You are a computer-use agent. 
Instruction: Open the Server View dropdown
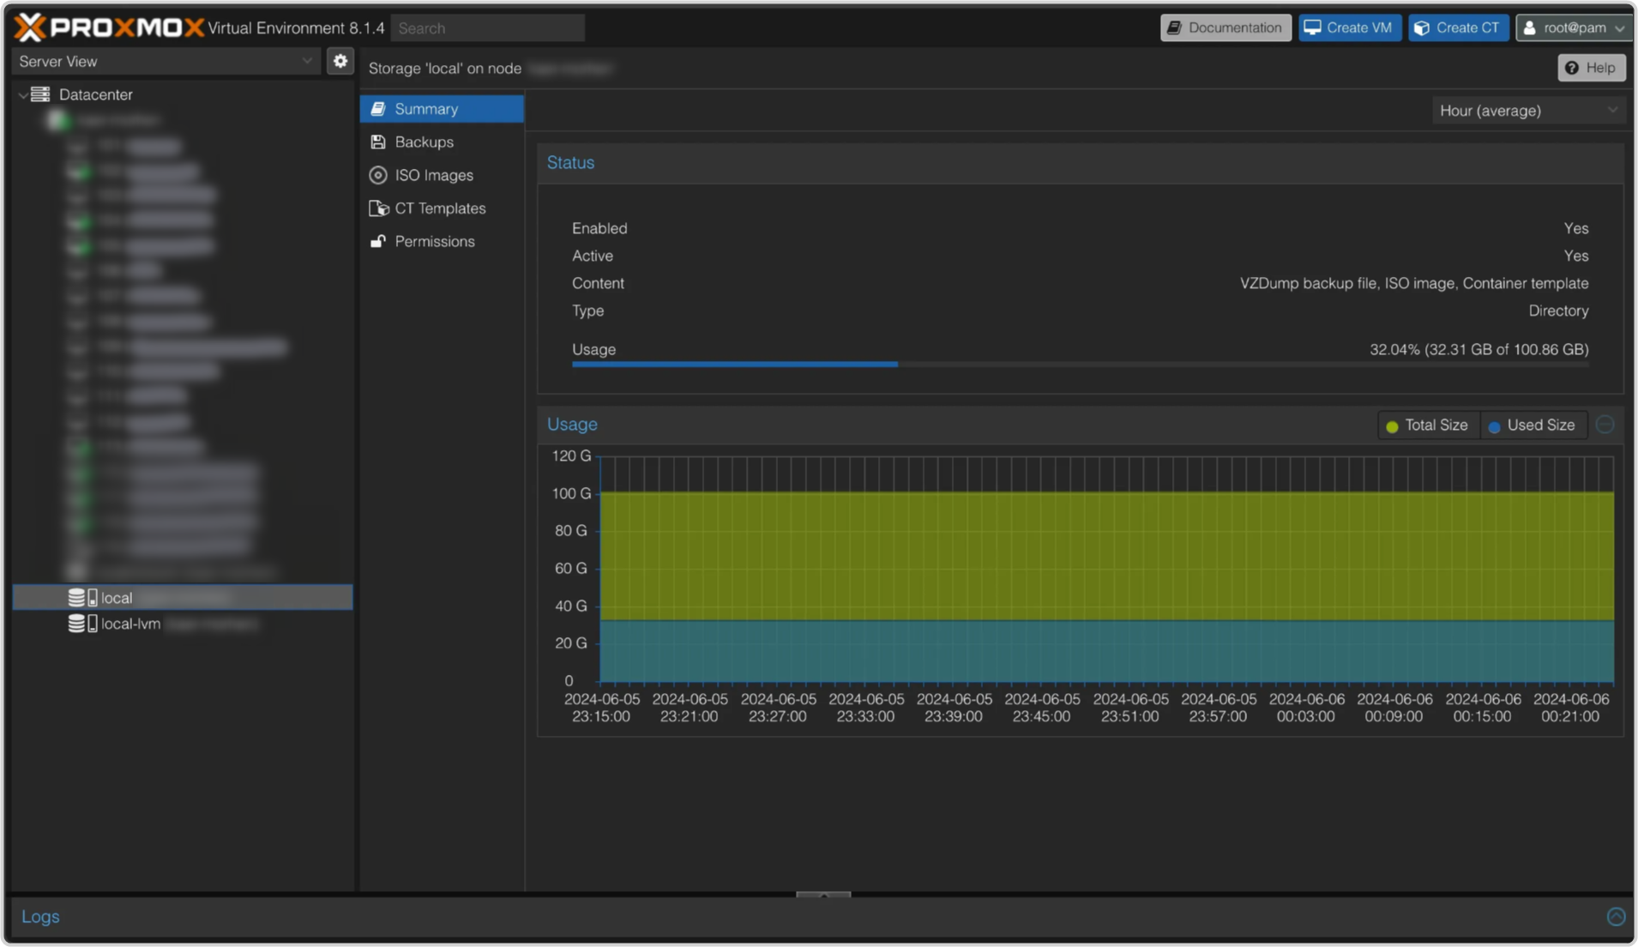166,62
